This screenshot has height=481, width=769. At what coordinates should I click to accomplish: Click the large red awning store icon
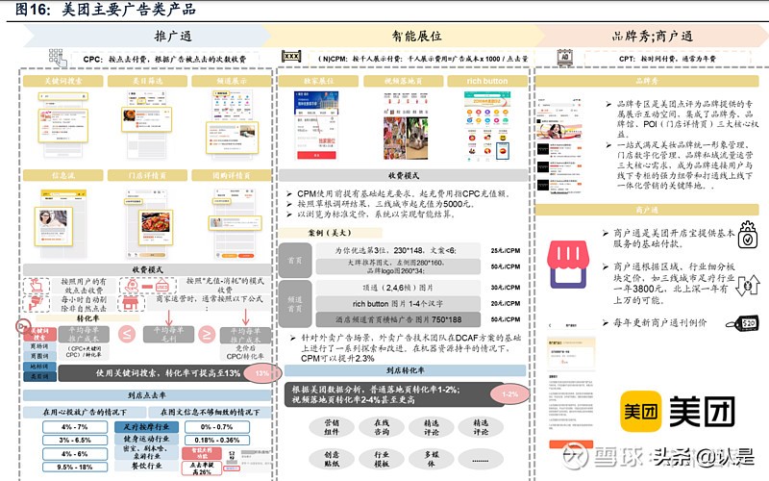567,264
